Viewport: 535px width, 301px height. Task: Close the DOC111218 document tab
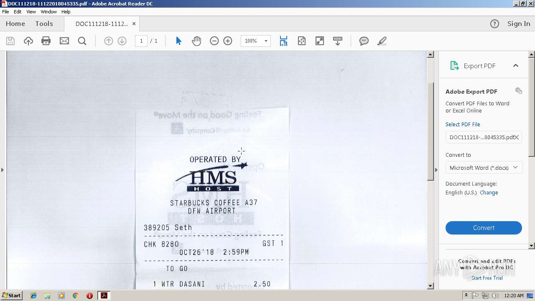coord(134,24)
